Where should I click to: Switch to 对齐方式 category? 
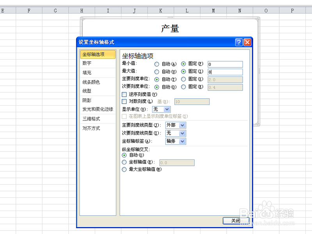pos(98,128)
